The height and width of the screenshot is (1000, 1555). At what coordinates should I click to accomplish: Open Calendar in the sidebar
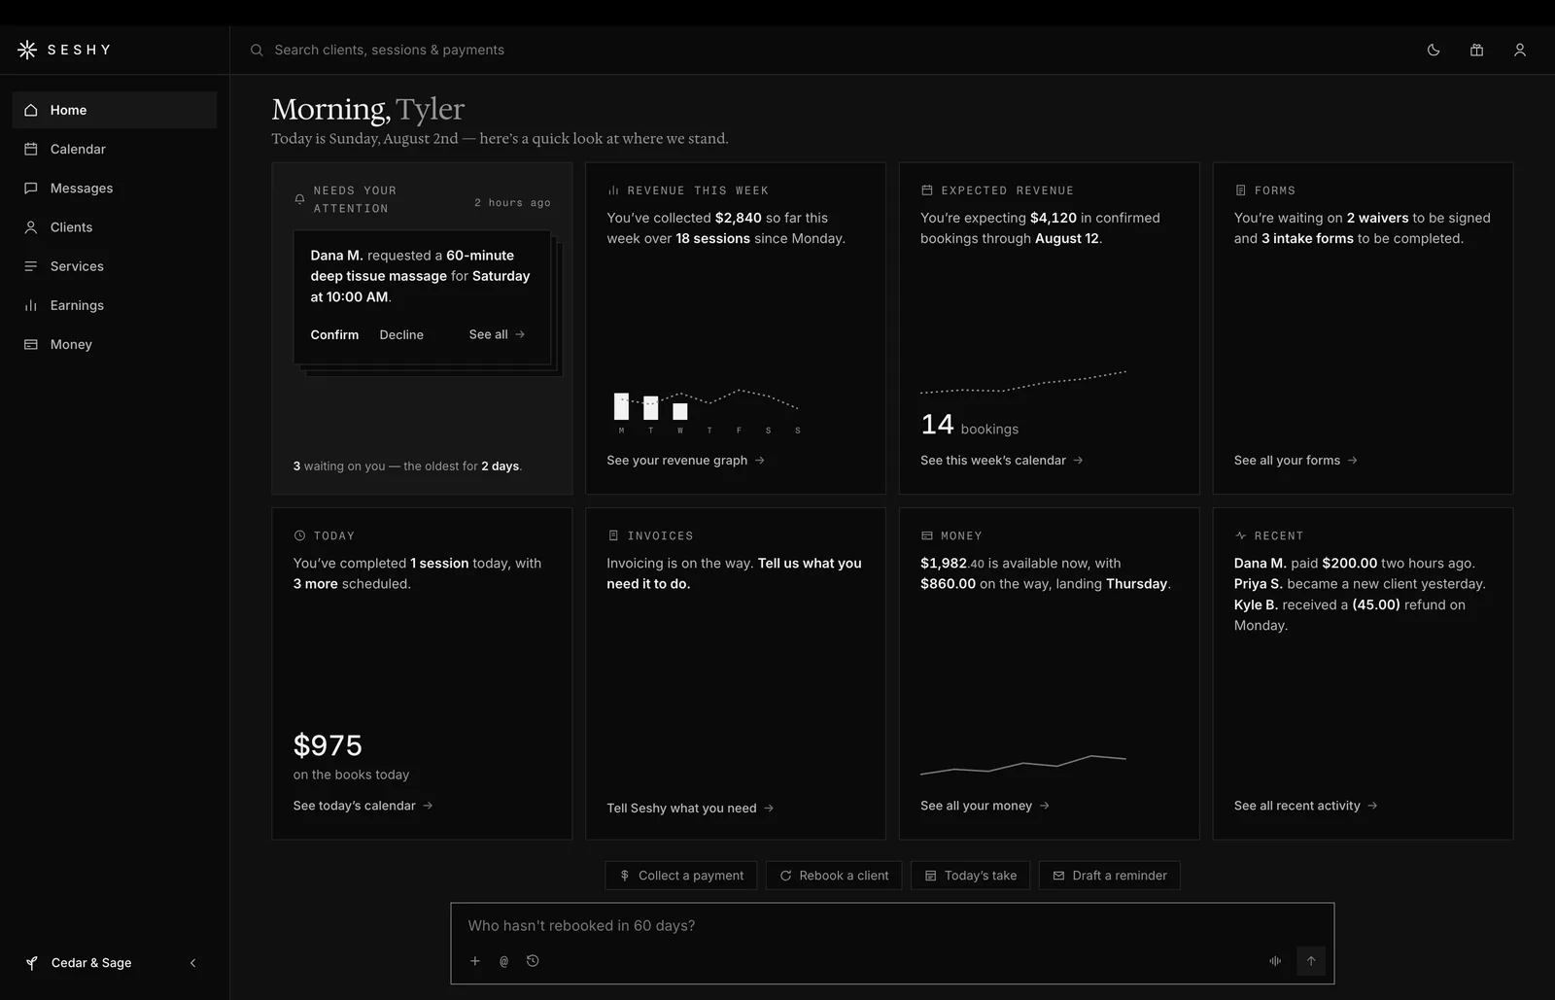pos(115,149)
